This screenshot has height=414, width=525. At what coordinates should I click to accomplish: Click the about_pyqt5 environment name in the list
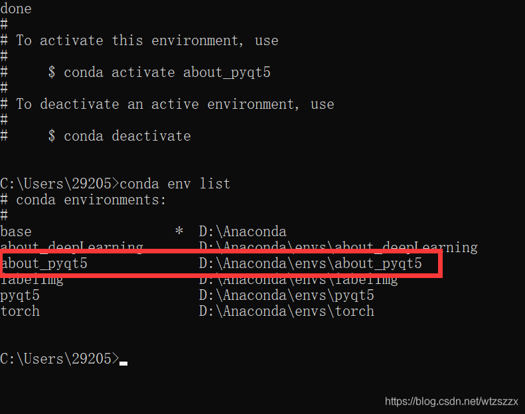[x=44, y=263]
